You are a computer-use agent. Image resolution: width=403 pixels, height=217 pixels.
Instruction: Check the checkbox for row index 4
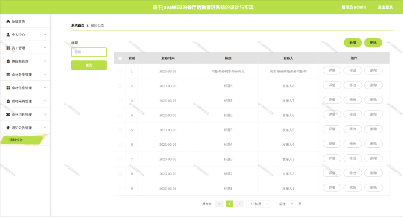point(120,115)
